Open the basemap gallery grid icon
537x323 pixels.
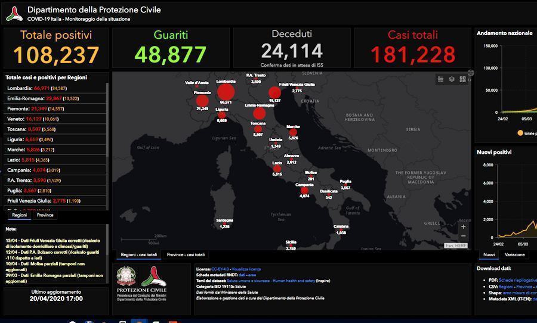pyautogui.click(x=462, y=79)
